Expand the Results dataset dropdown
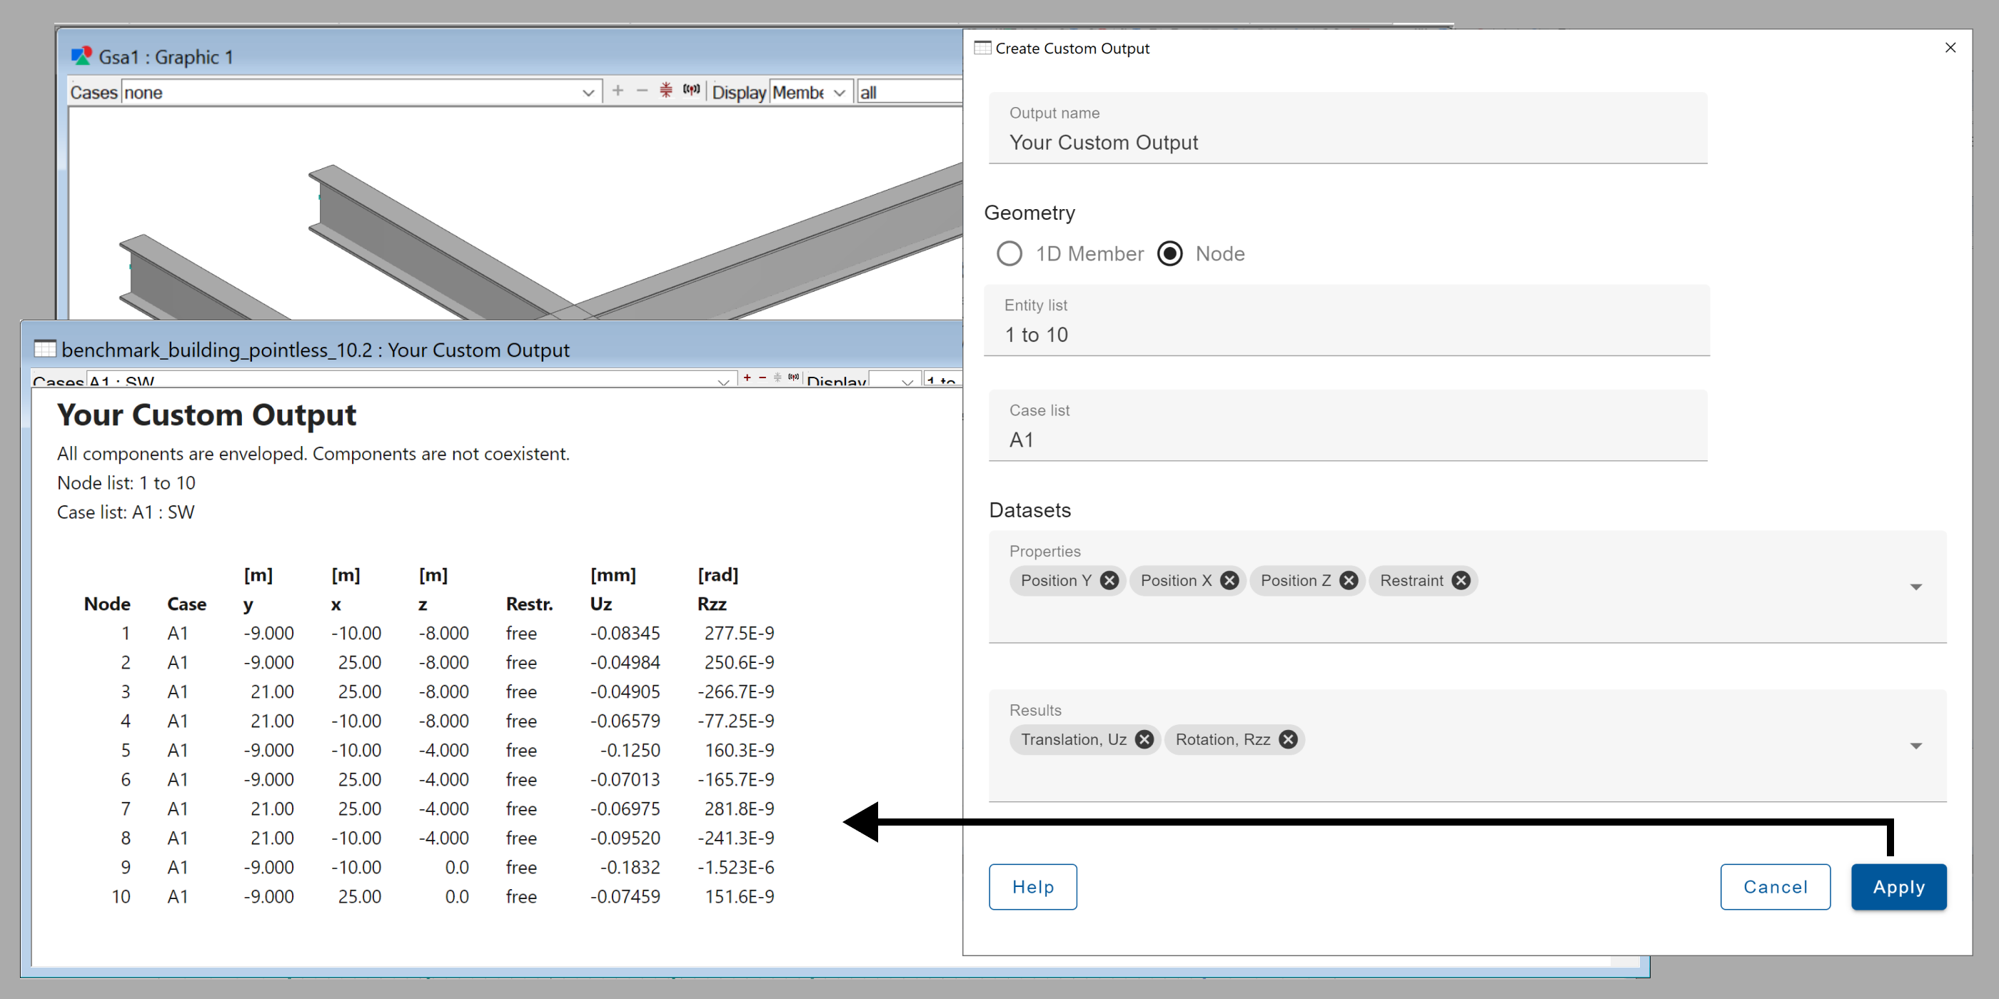Screen dimensions: 1999x999 tap(1915, 746)
